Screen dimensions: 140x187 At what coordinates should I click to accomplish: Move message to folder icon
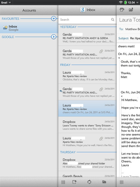pyautogui.click(x=131, y=10)
